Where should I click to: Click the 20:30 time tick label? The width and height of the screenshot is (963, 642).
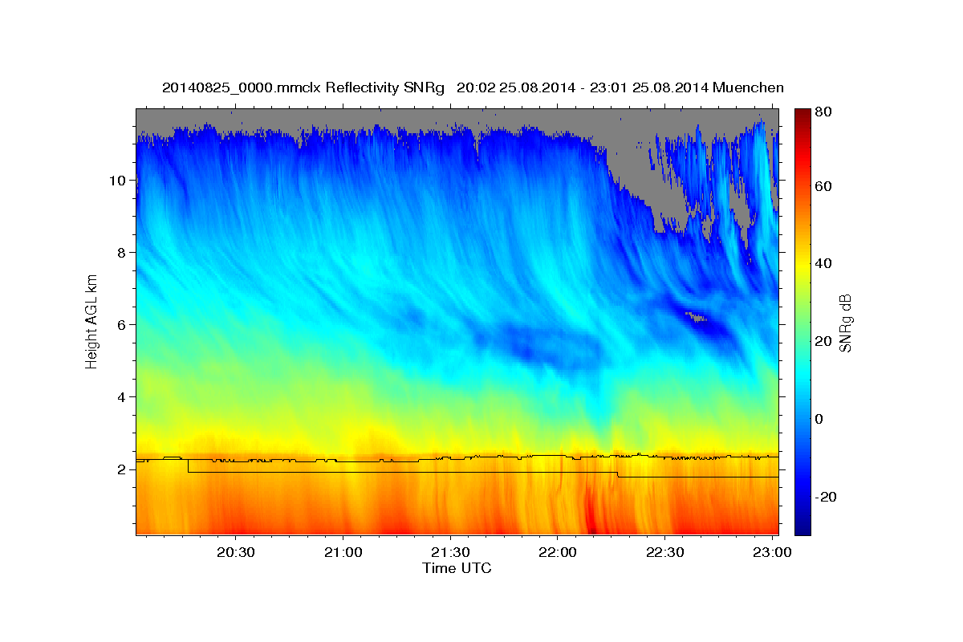(236, 553)
